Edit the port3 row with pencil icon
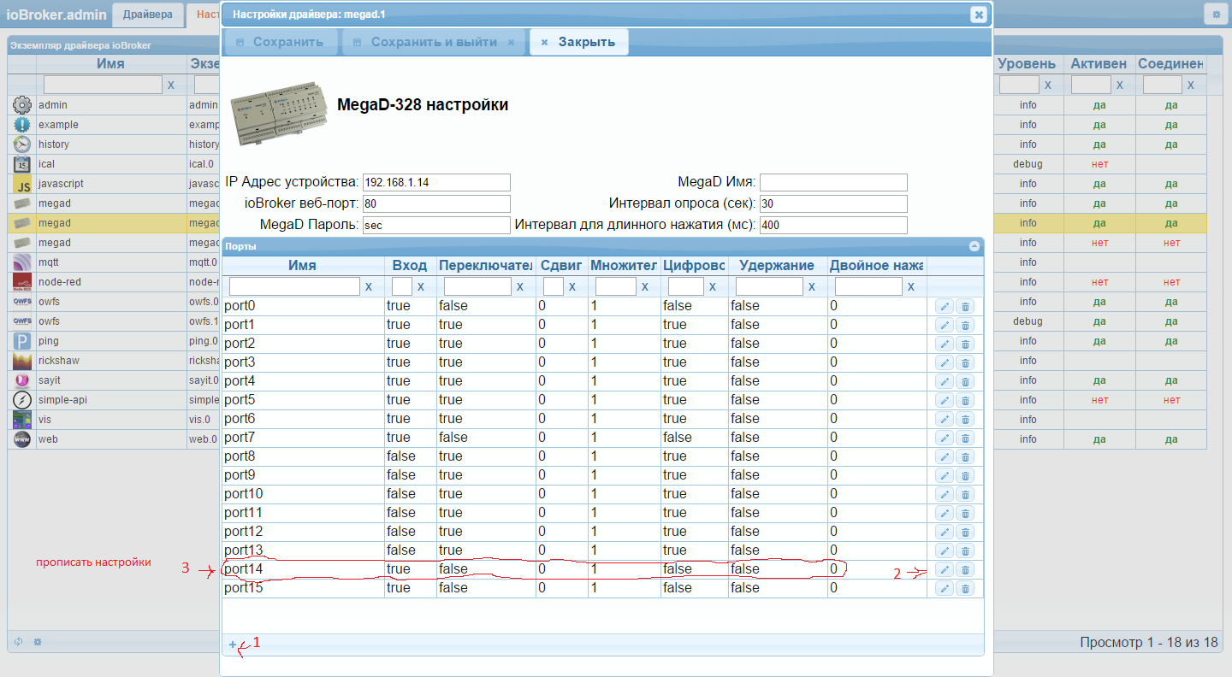This screenshot has height=677, width=1232. pos(945,362)
